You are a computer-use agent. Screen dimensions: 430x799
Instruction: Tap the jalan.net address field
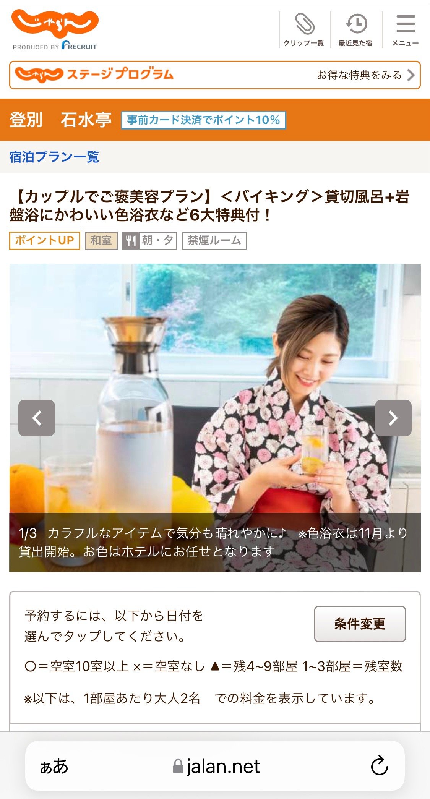215,766
